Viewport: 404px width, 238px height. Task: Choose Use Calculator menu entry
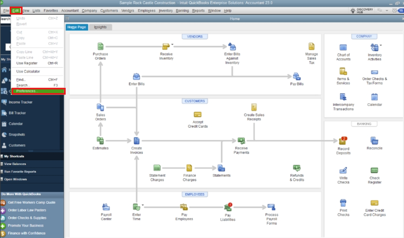[37, 72]
